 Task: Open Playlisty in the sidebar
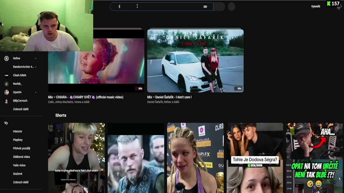[18, 140]
